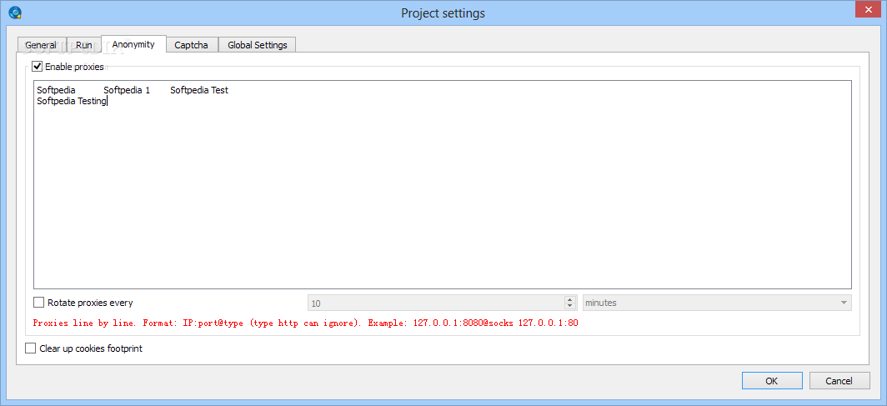
Task: Uncheck the Enable proxies checkbox
Action: 38,67
